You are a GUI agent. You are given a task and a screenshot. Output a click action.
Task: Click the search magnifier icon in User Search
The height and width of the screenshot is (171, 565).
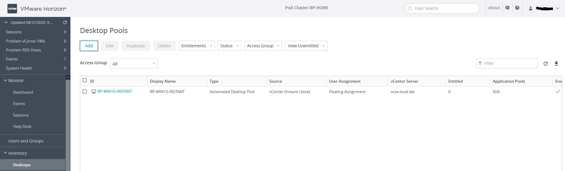click(410, 8)
